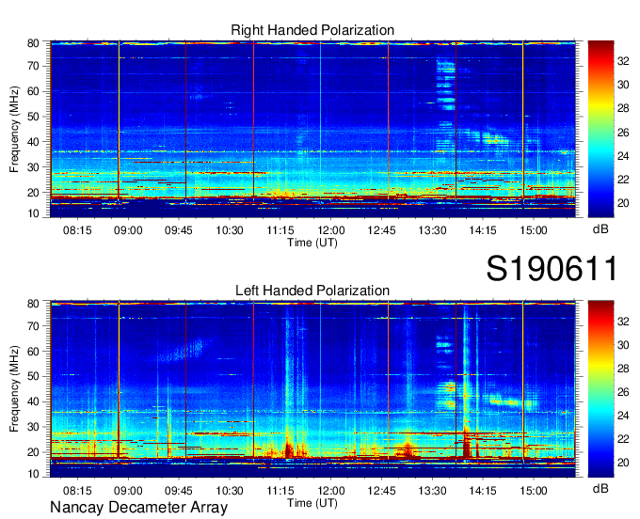Click 09:00 tick under Right Handed plot

pyautogui.click(x=128, y=230)
